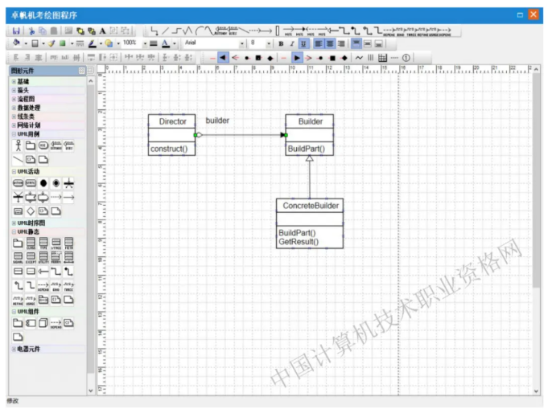The image size is (552, 417).
Task: Select the ConcreteBuilder class box
Action: 310,223
